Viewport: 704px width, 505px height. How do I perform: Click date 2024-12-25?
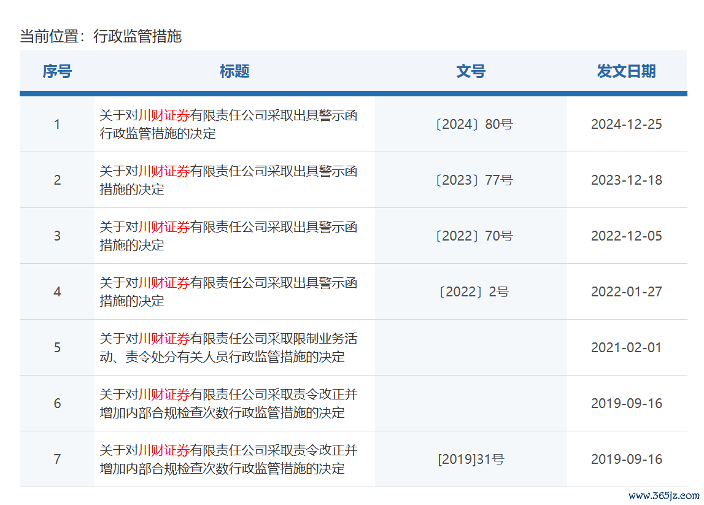[x=626, y=125]
